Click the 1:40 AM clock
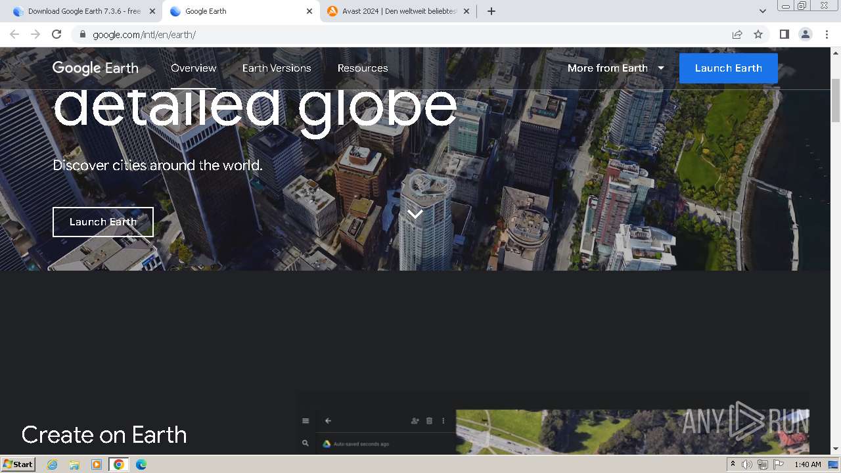Image resolution: width=841 pixels, height=473 pixels. [807, 464]
